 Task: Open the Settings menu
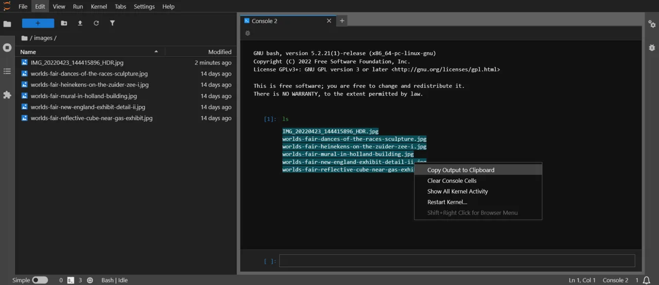pyautogui.click(x=144, y=7)
